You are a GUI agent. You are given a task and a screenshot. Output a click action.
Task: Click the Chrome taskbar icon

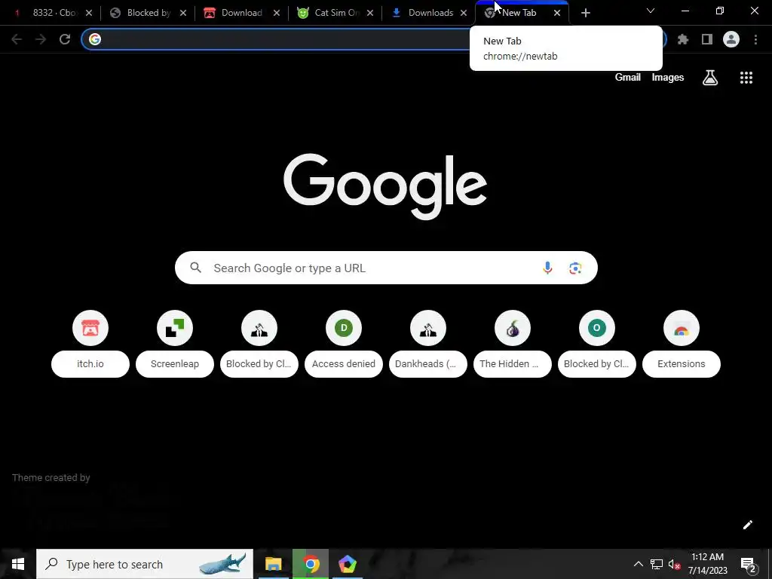[x=311, y=564]
